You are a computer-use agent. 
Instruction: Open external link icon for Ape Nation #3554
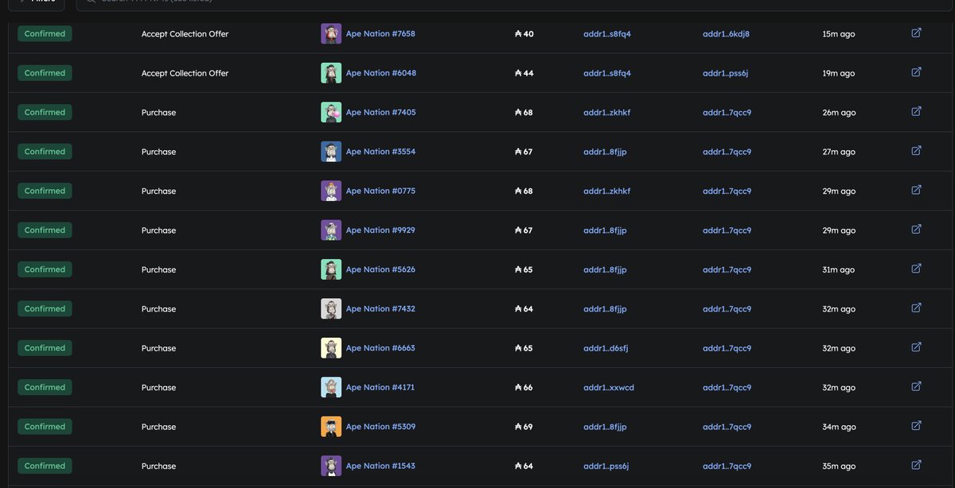tap(916, 150)
